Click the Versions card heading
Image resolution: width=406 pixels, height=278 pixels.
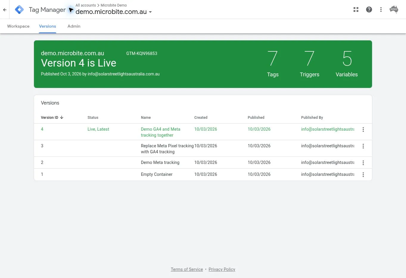50,103
